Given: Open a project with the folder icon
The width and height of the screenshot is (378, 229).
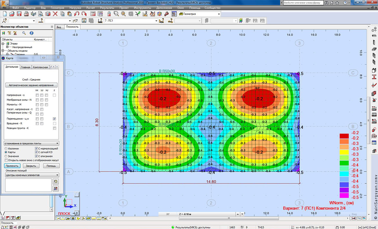Looking at the screenshot, I should (x=12, y=14).
